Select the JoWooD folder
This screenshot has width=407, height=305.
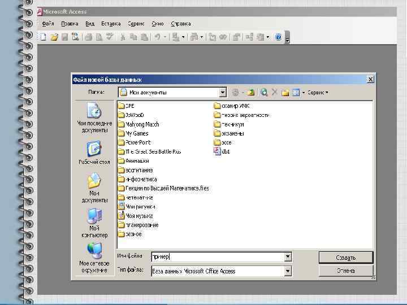tap(131, 115)
